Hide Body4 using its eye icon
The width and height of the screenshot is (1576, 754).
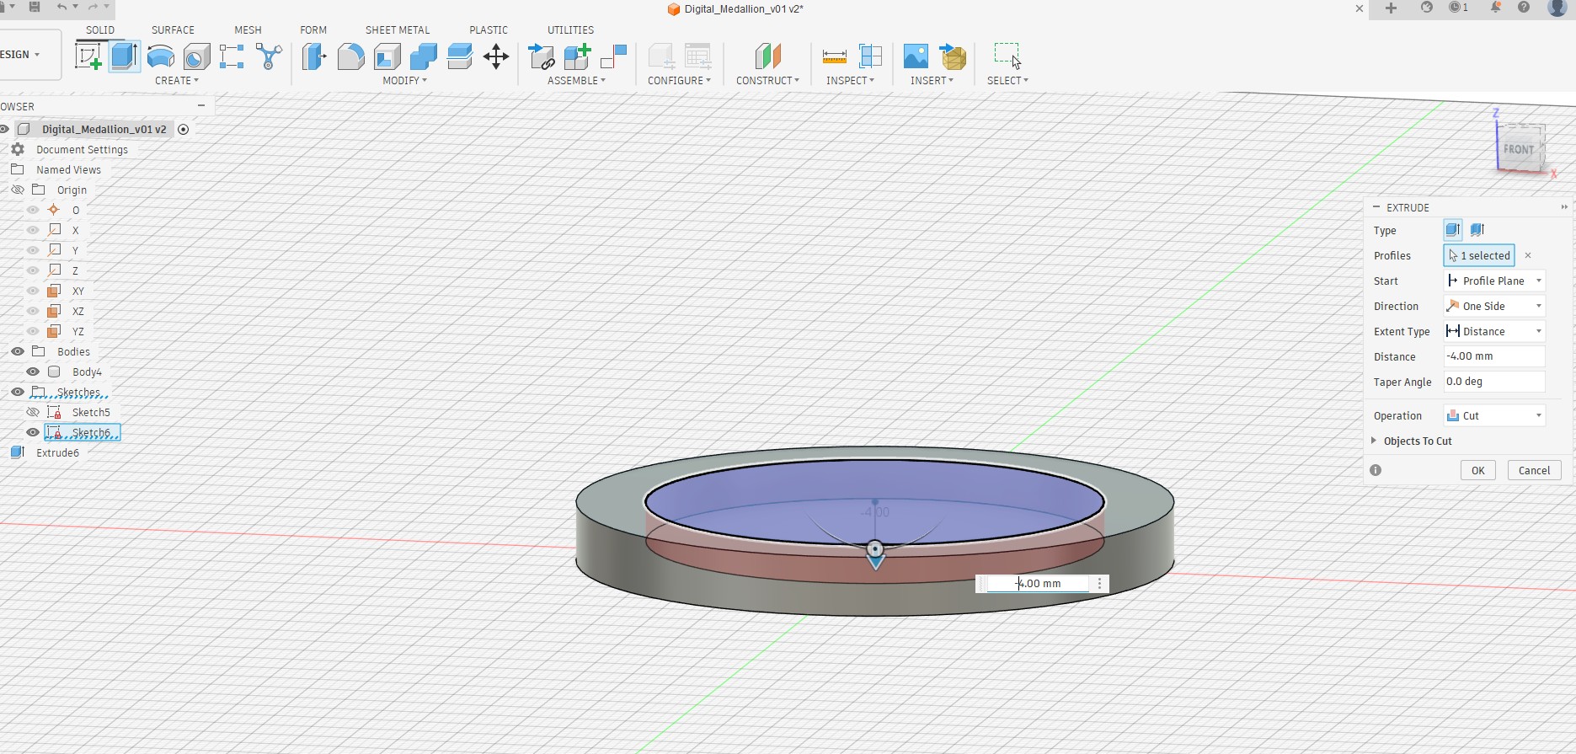coord(33,372)
